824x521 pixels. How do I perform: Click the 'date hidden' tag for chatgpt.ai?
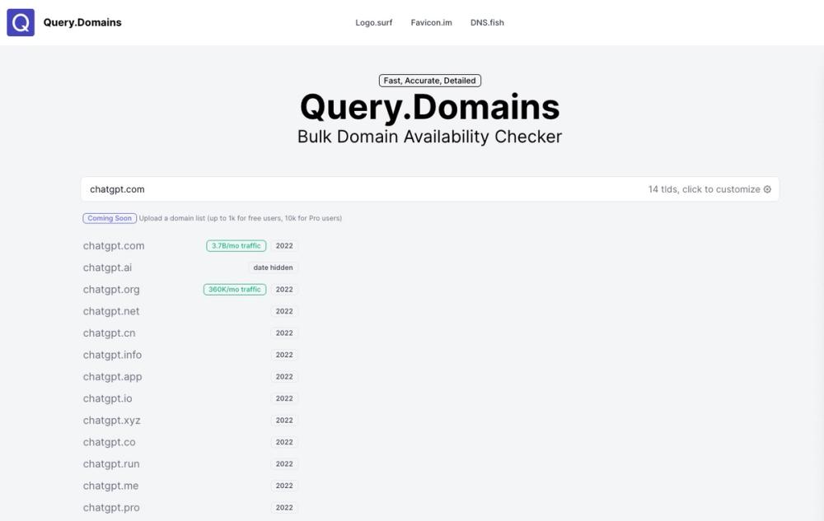coord(274,267)
